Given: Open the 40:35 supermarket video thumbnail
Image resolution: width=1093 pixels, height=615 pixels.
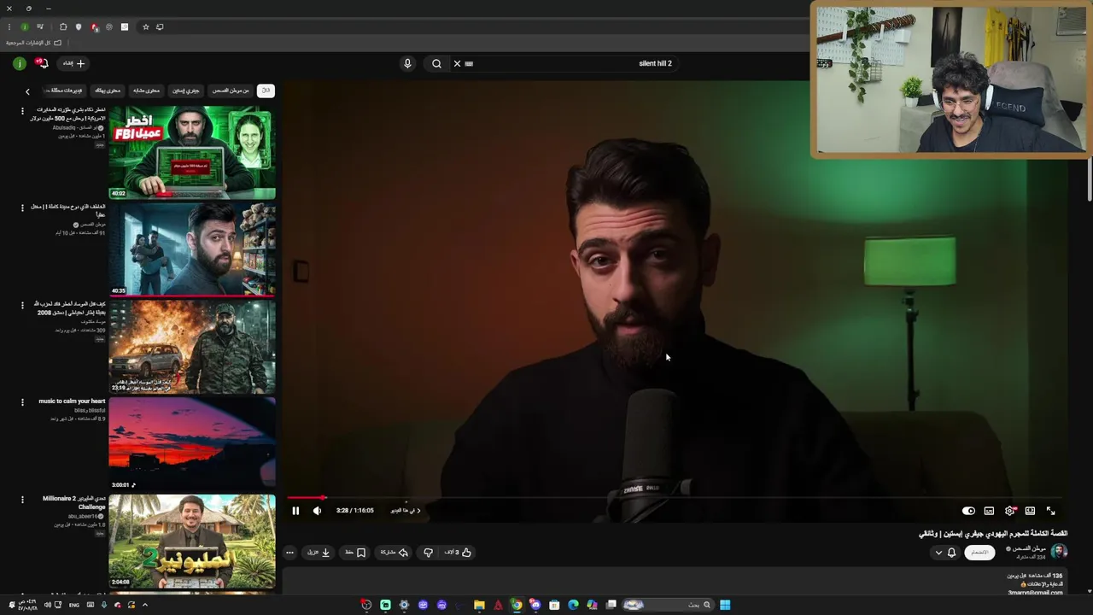Looking at the screenshot, I should [192, 249].
